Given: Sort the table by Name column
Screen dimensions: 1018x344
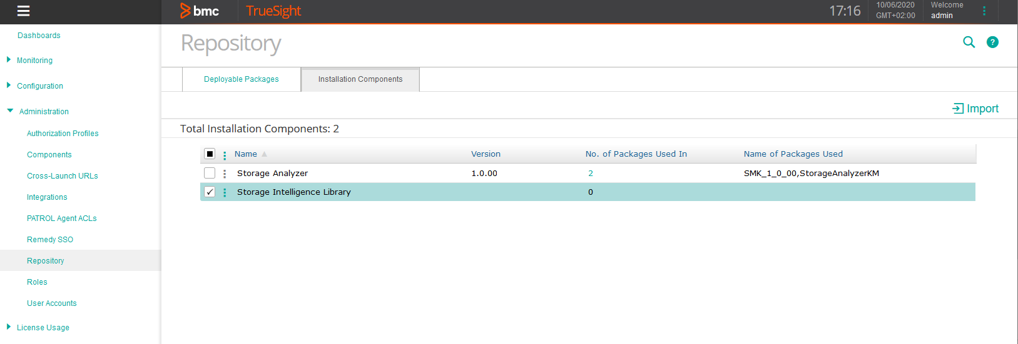Looking at the screenshot, I should (x=246, y=154).
